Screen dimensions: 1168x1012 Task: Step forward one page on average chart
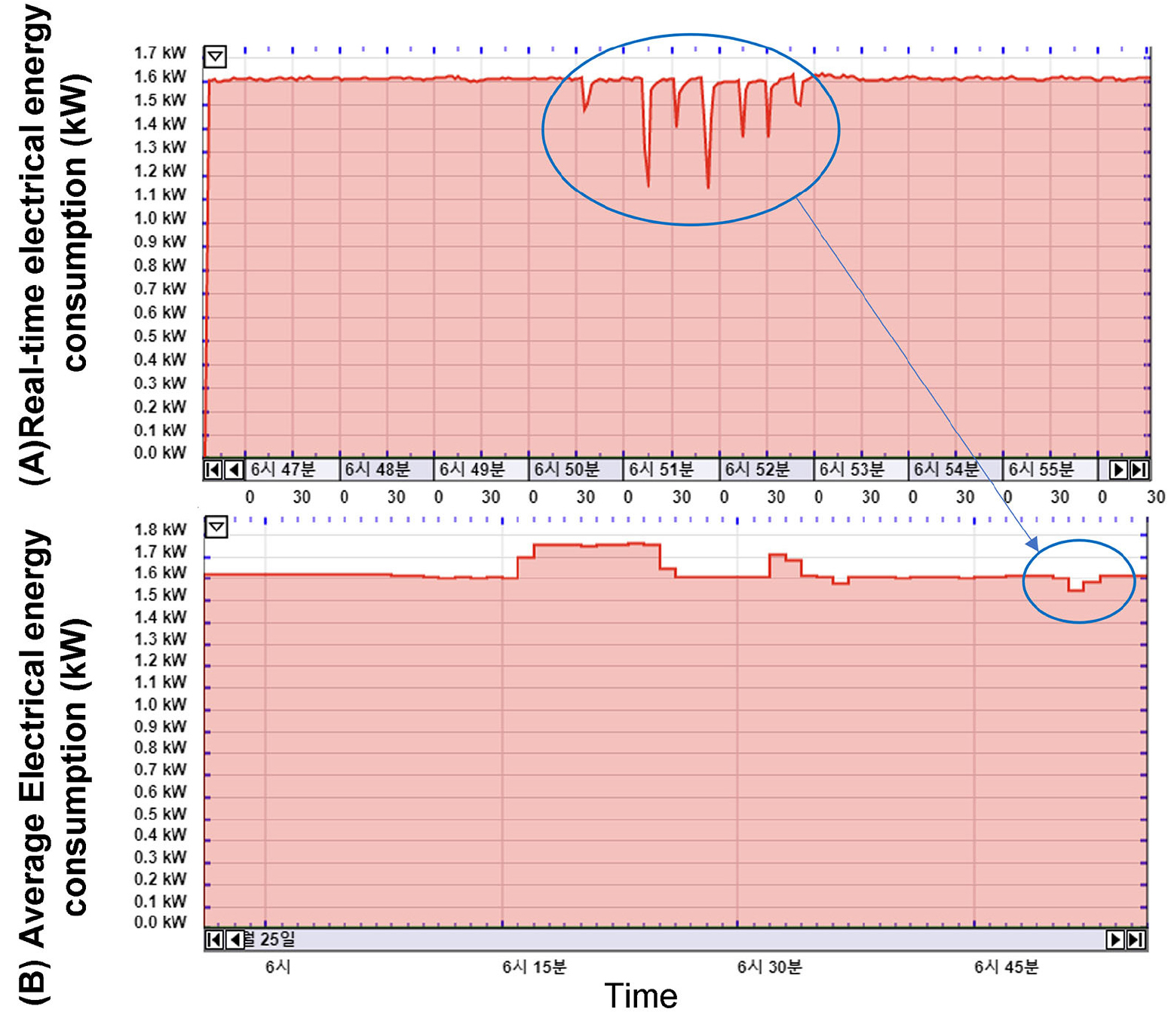coord(1114,940)
